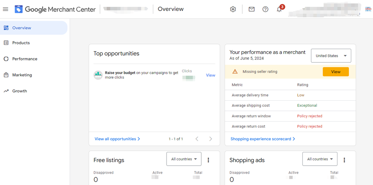Viewport: 373px width, 185px height.
Task: Open the settings gear icon
Action: pyautogui.click(x=233, y=9)
